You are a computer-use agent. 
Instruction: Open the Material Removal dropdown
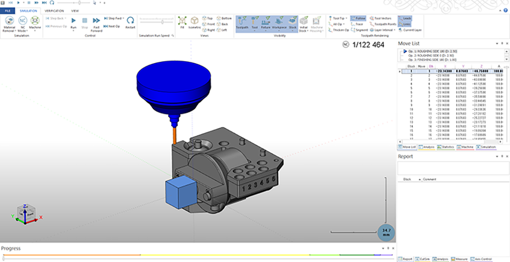pyautogui.click(x=10, y=29)
